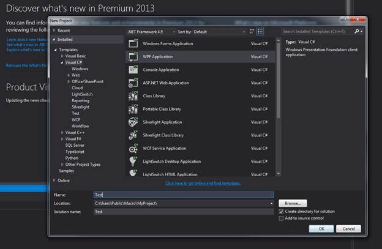
Task: Select Windows under Visual C#
Action: (x=80, y=69)
